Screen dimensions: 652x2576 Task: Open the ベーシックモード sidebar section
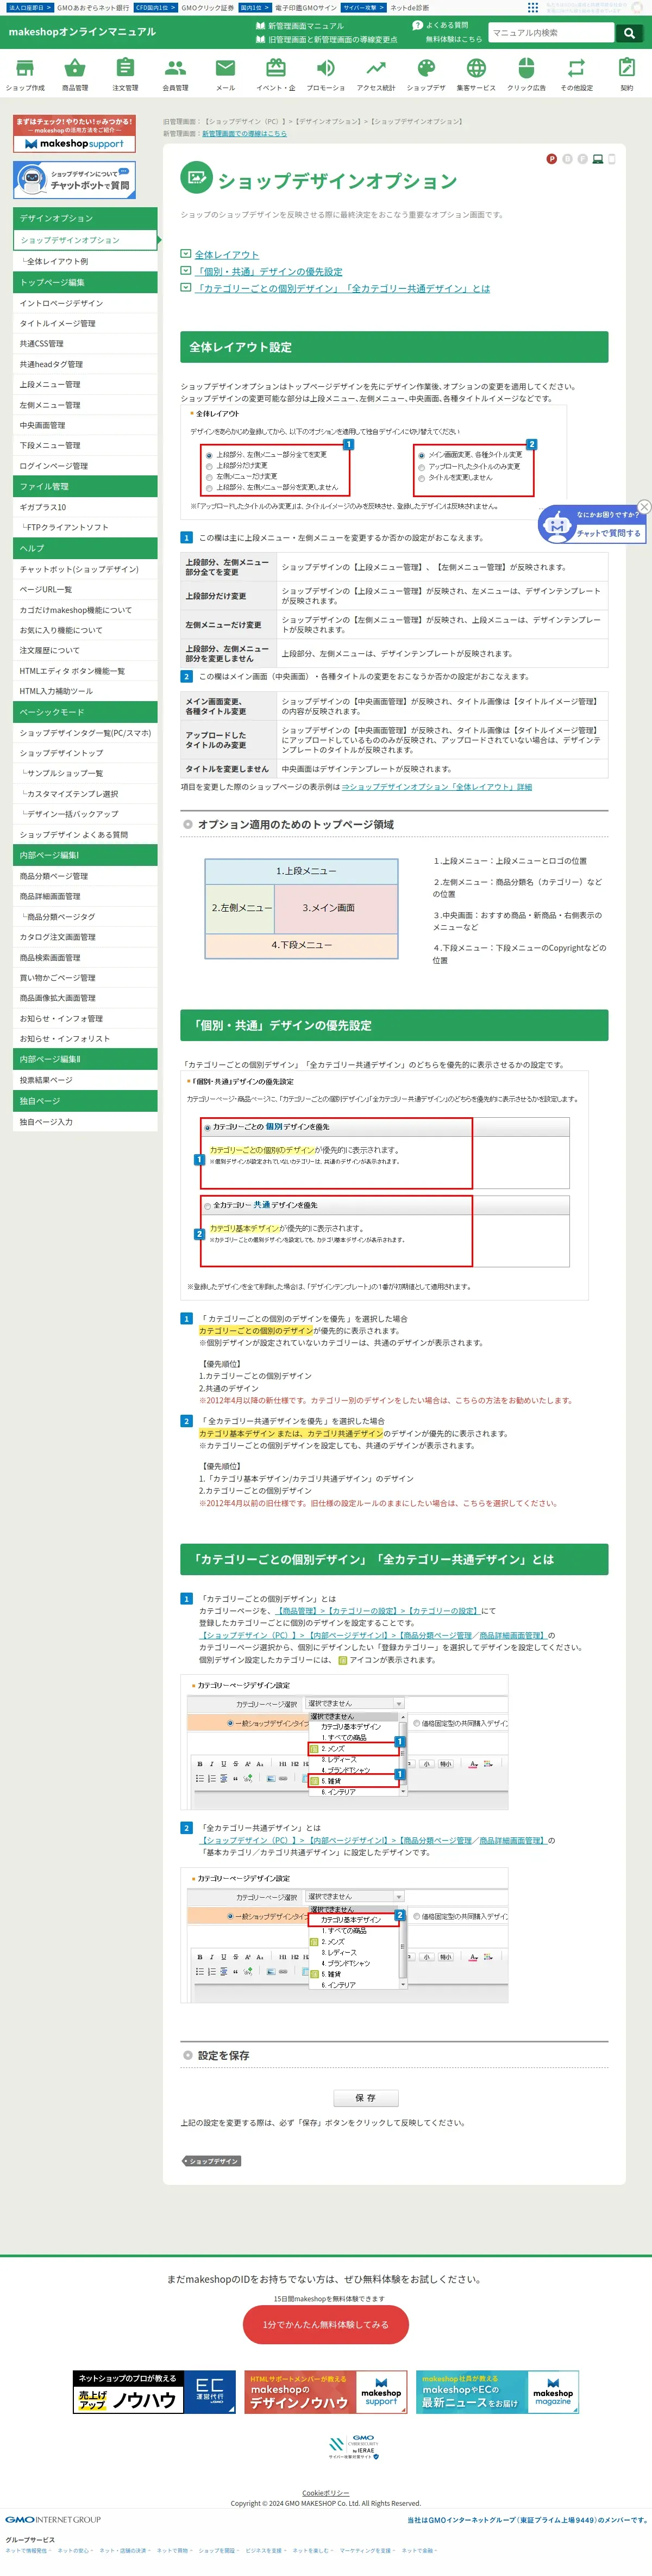click(85, 712)
